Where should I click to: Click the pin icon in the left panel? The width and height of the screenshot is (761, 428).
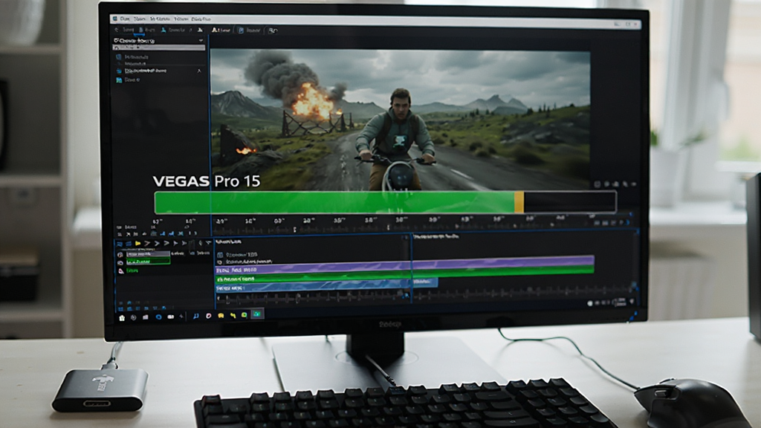click(x=199, y=71)
